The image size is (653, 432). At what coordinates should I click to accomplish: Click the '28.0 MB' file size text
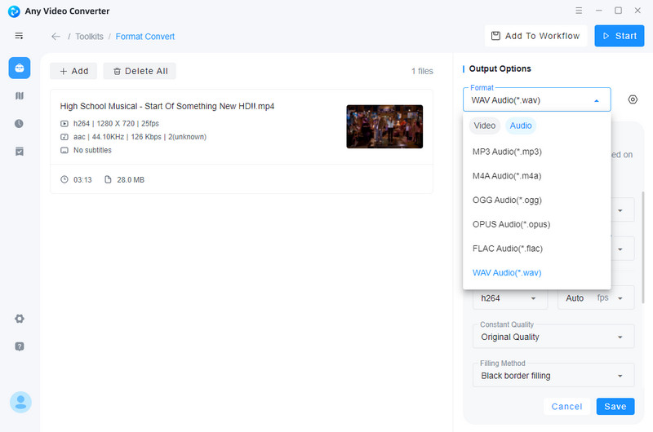(131, 180)
